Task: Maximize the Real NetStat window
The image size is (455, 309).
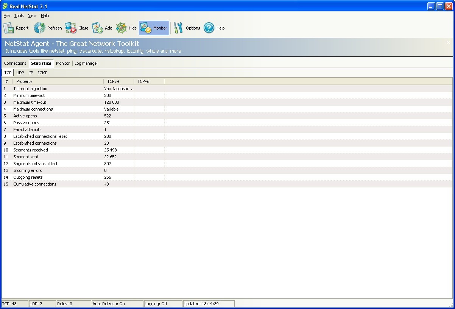Action: pyautogui.click(x=440, y=6)
